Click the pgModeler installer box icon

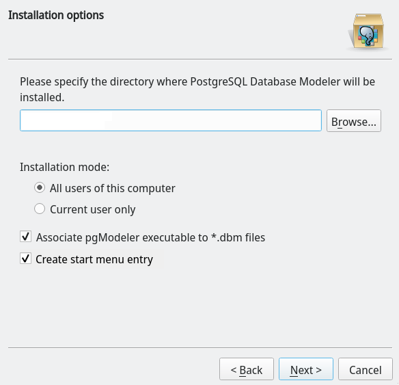click(x=368, y=31)
